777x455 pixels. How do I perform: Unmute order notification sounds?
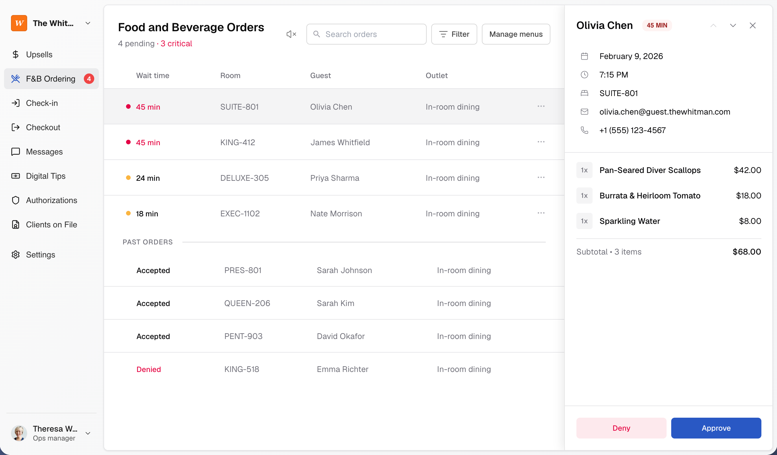(x=290, y=34)
